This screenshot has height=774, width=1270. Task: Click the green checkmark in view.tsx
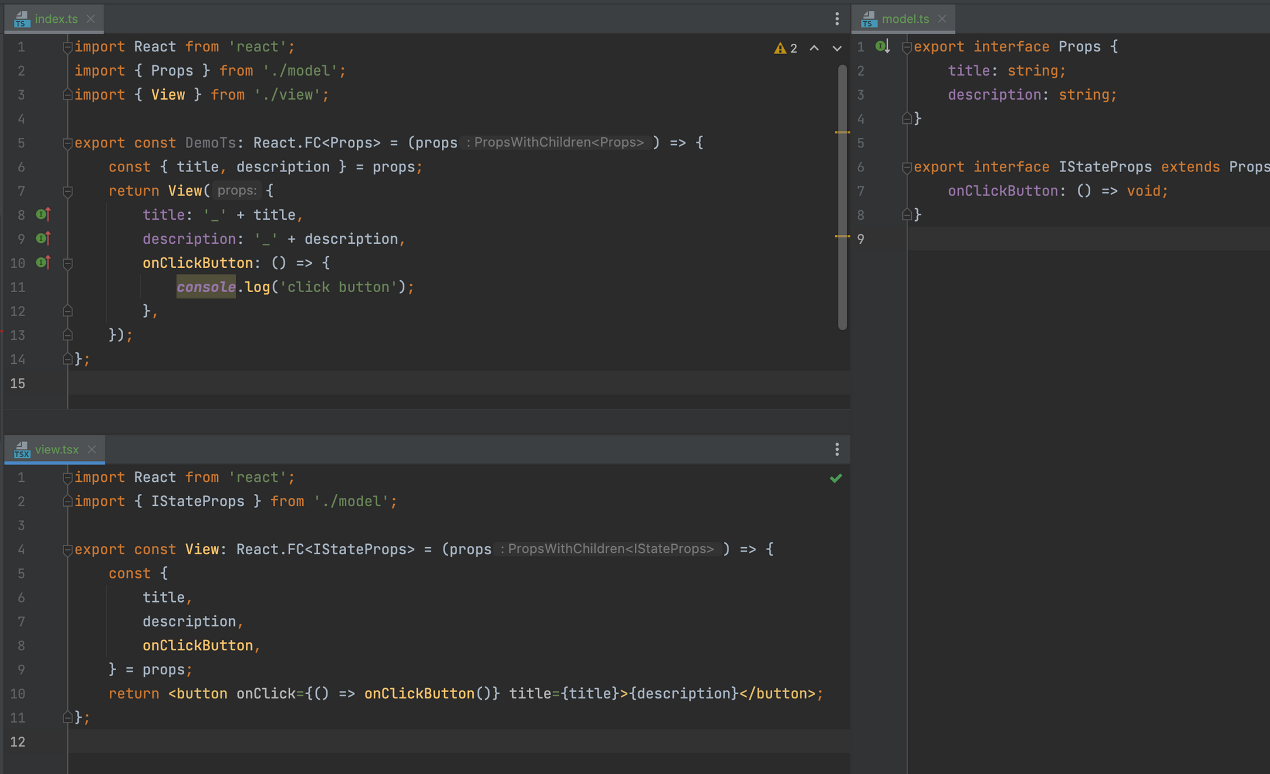click(836, 478)
